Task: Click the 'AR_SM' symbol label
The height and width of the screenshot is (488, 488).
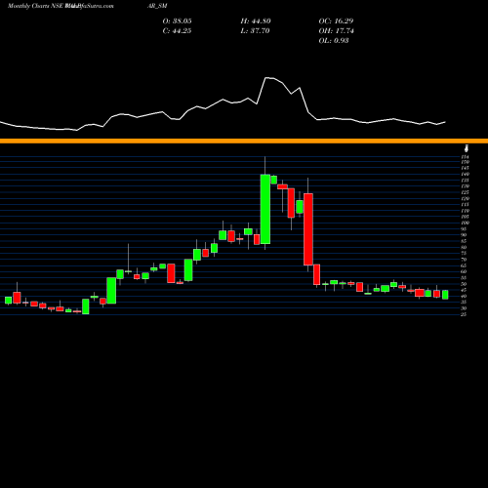Action: (157, 6)
